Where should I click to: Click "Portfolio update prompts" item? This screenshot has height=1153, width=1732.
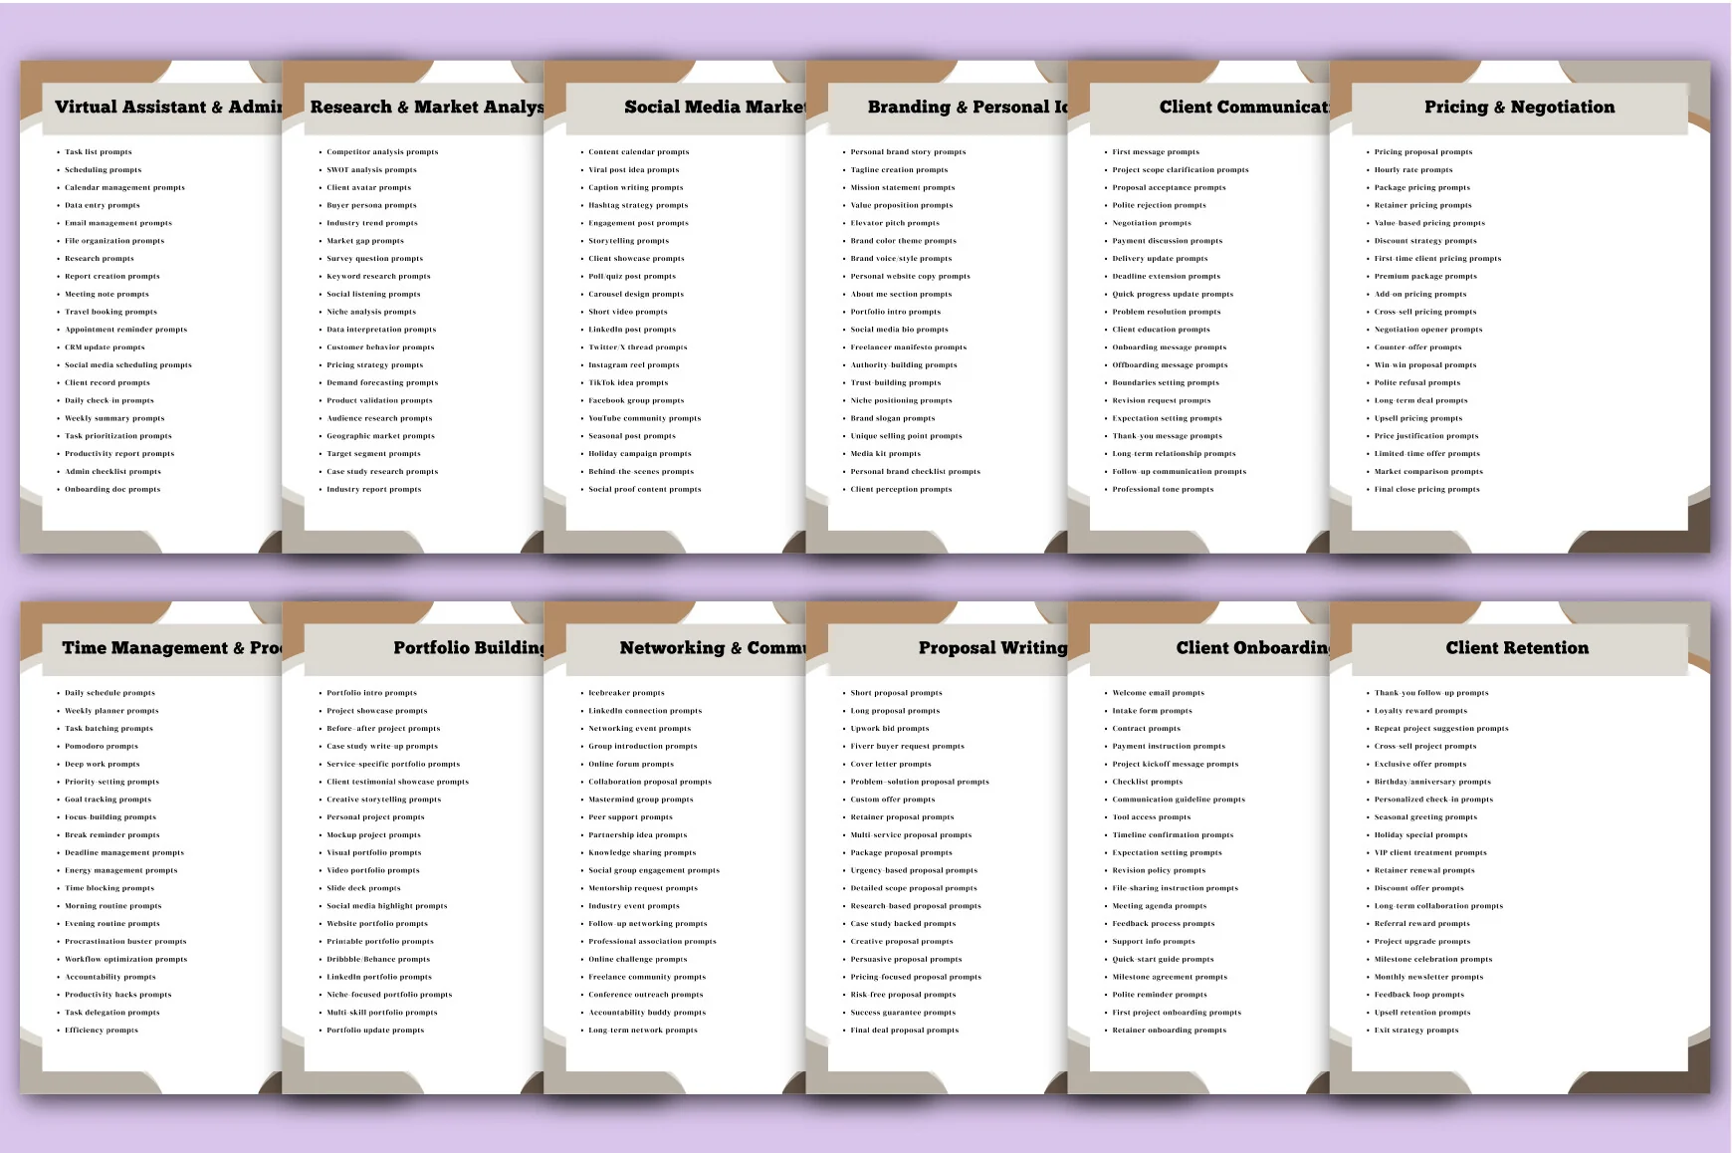click(x=375, y=1031)
